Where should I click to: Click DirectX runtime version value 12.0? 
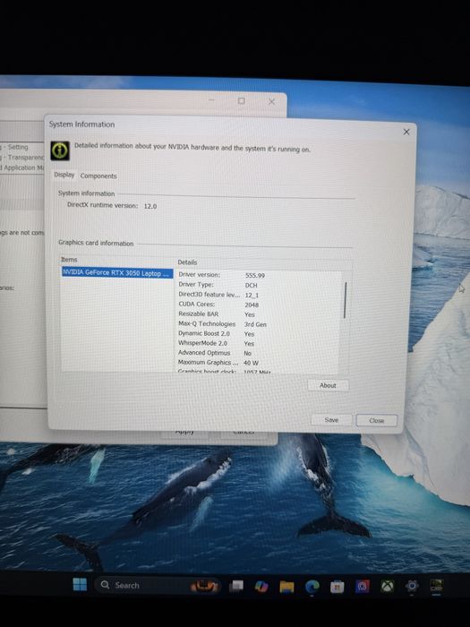(150, 206)
